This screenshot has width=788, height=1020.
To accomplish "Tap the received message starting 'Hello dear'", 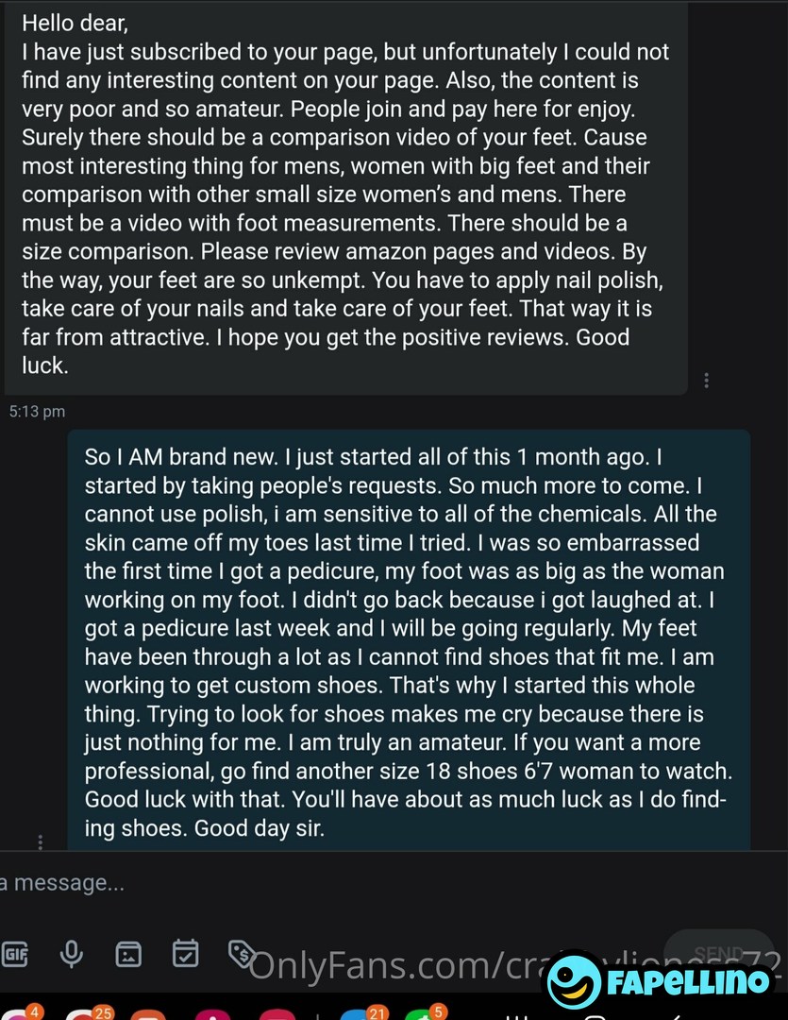I will 346,195.
